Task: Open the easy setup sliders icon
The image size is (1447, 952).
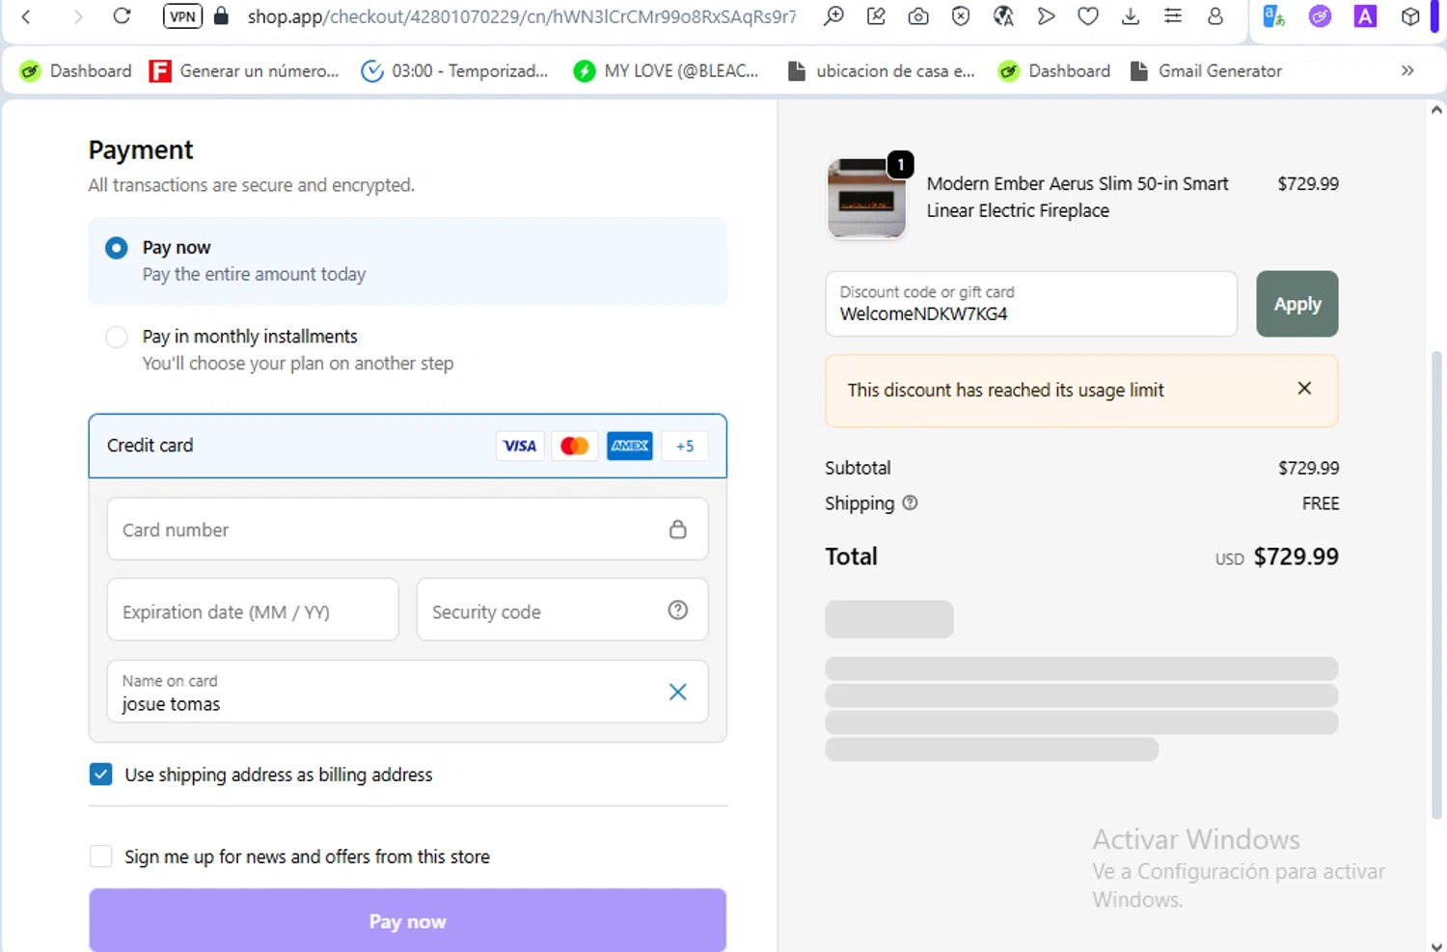Action: 1173,16
